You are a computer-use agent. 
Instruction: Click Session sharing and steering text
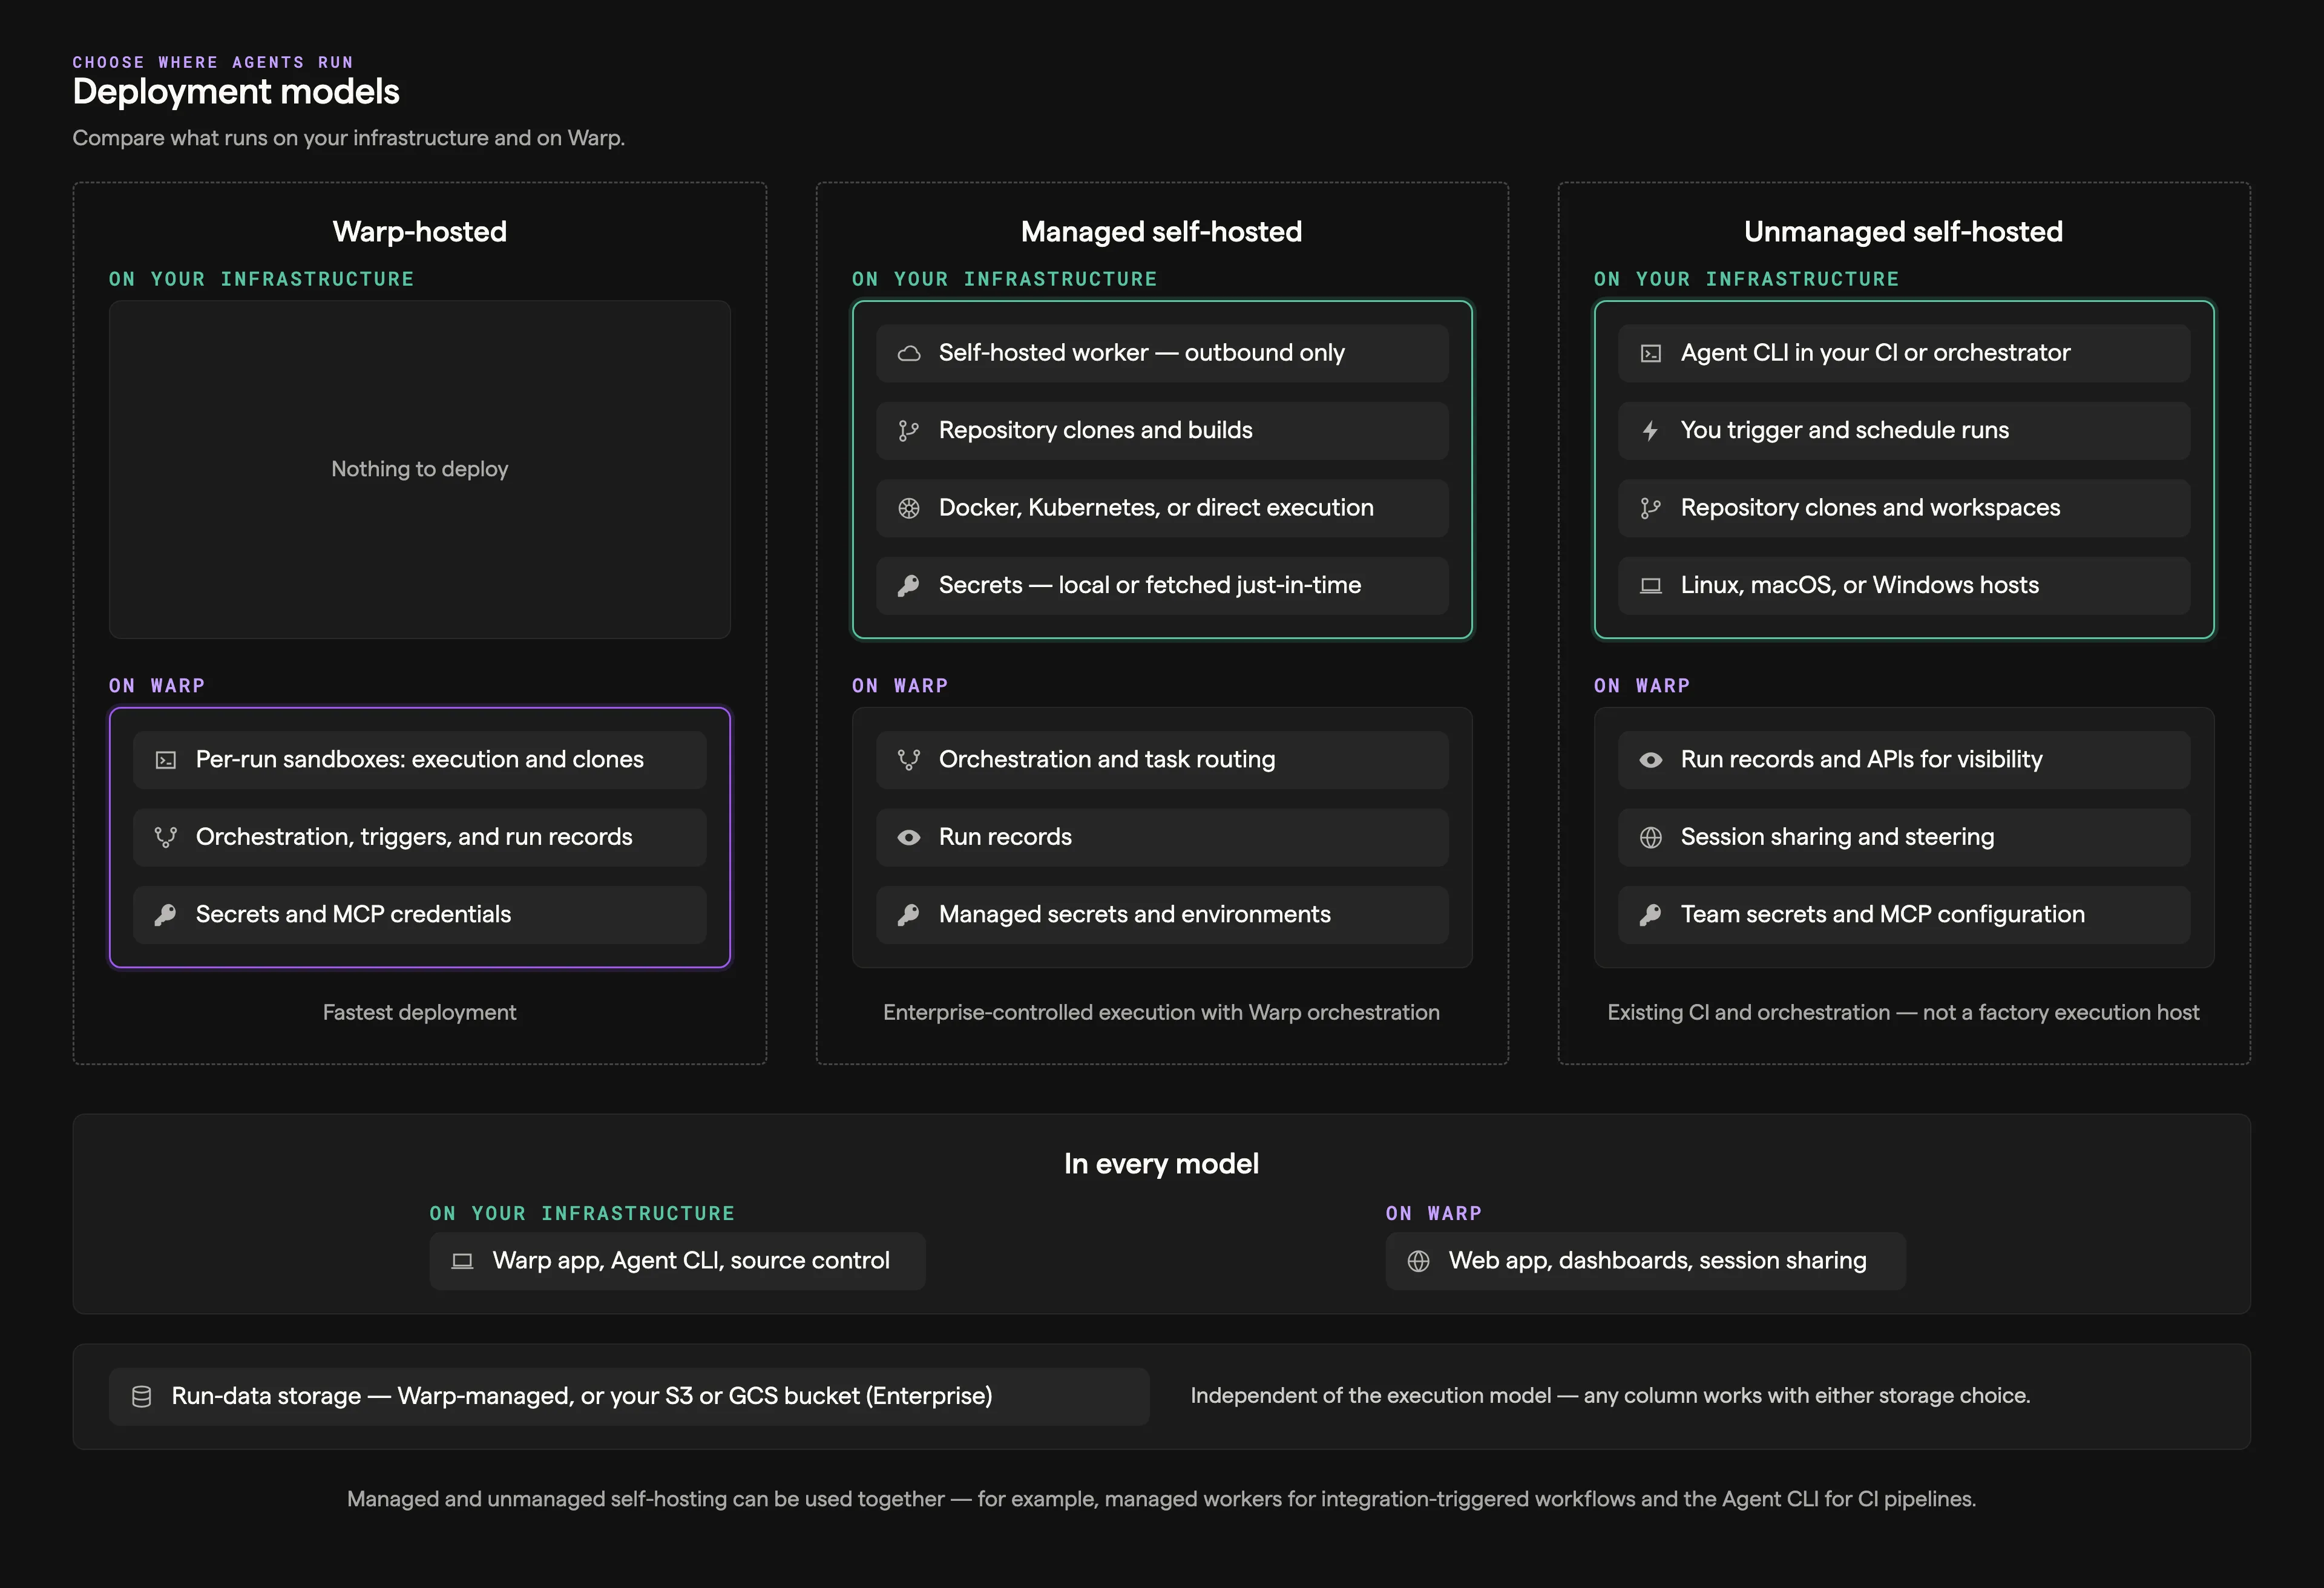[x=1837, y=838]
